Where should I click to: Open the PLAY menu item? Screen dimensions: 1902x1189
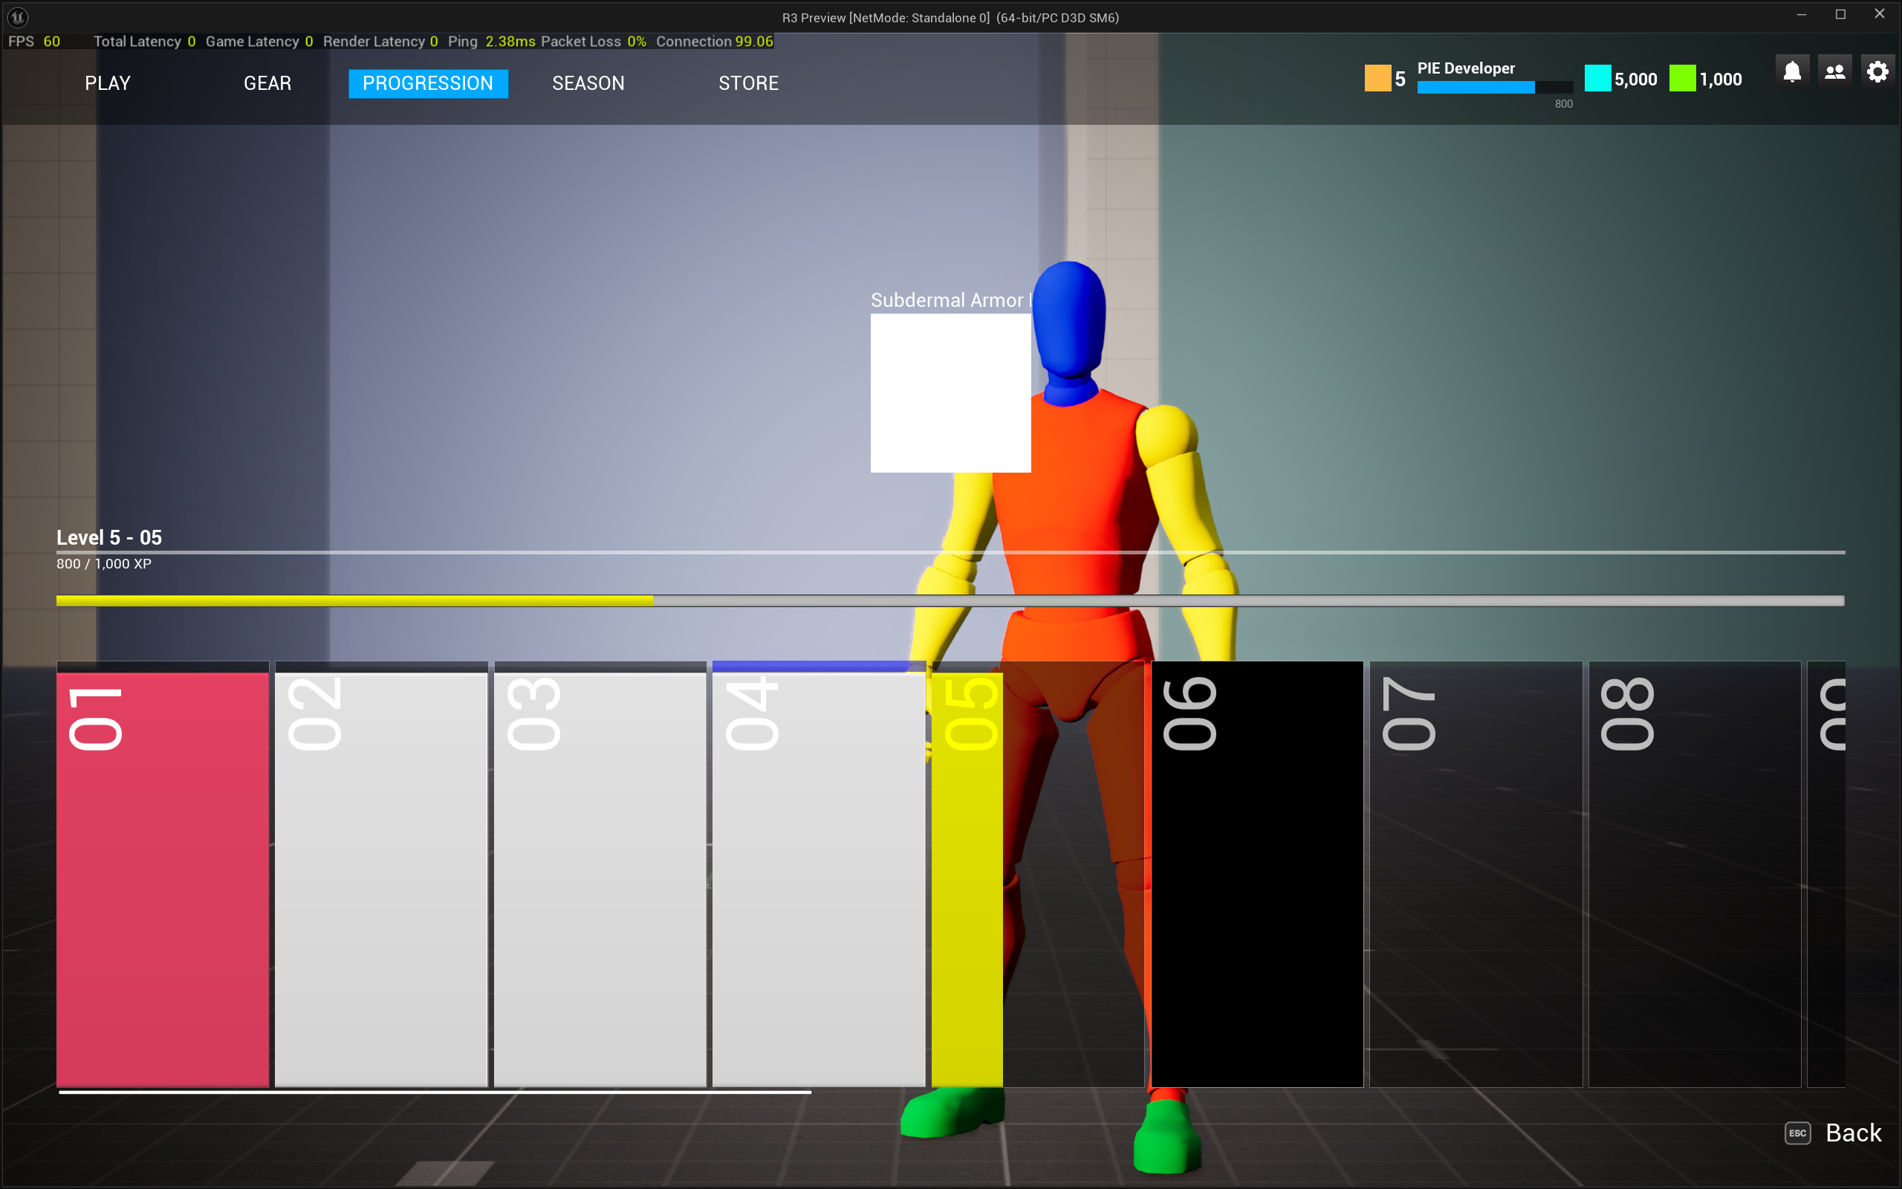point(107,82)
